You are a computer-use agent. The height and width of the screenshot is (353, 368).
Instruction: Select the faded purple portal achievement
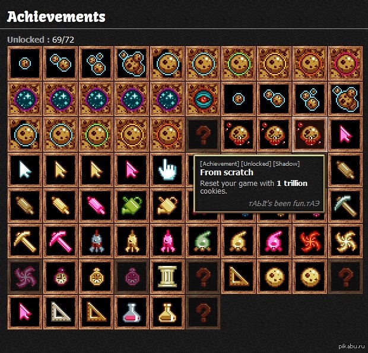click(x=25, y=277)
